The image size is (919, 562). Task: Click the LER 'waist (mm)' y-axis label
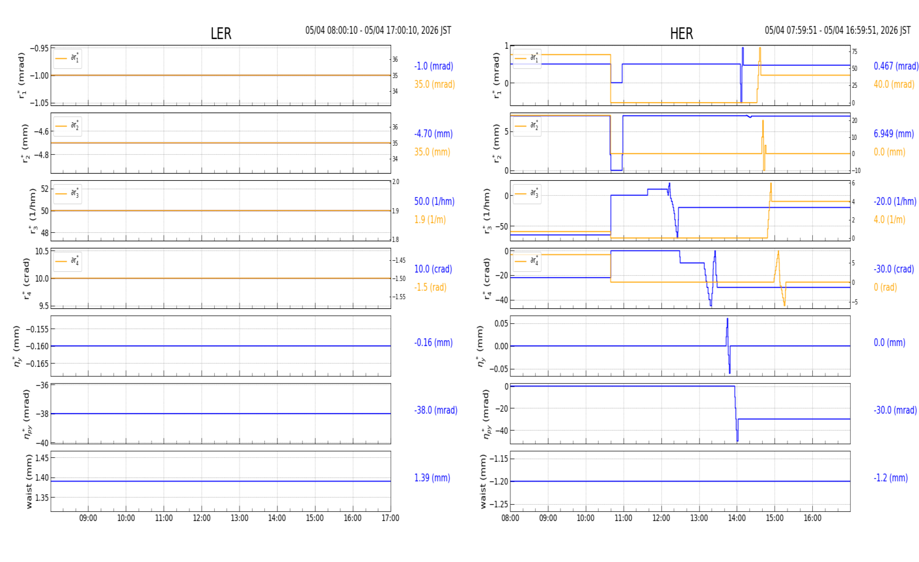(x=28, y=481)
